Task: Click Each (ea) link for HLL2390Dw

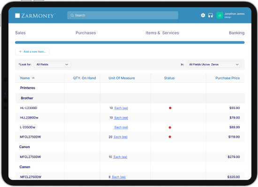Action: pyautogui.click(x=121, y=118)
